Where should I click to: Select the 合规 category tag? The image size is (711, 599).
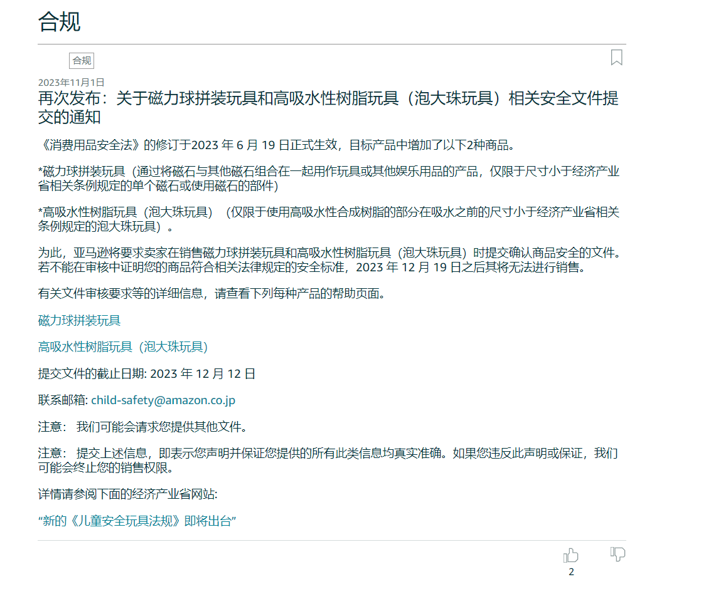coord(82,61)
